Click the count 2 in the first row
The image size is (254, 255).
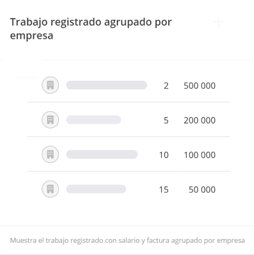coord(166,86)
